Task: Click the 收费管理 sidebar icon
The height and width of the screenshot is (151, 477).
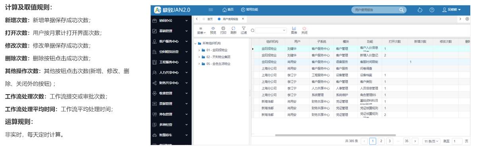Action: 155,93
